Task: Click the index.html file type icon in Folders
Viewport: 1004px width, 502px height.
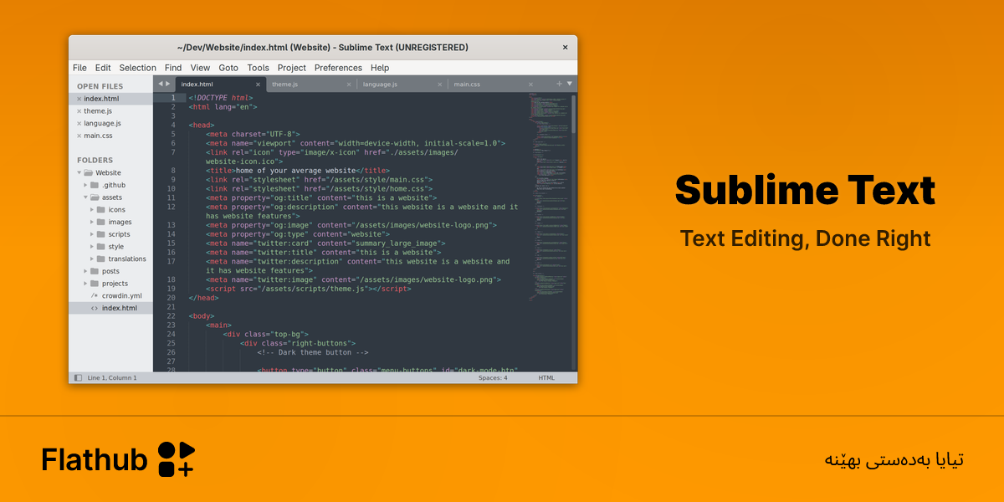Action: [95, 308]
